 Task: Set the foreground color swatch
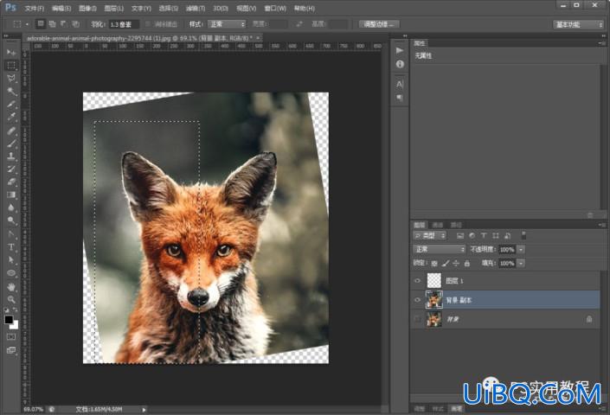pyautogui.click(x=9, y=320)
